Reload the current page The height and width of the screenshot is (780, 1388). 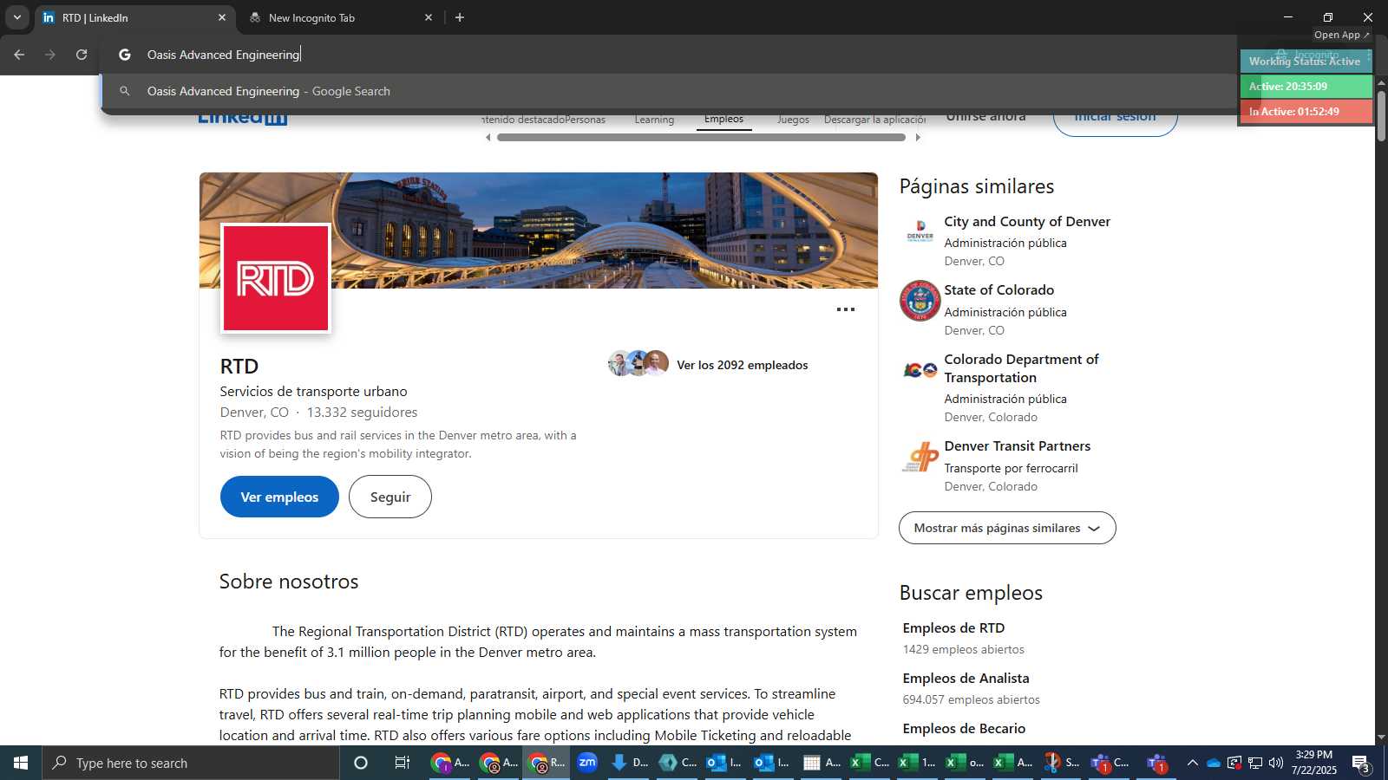(82, 55)
